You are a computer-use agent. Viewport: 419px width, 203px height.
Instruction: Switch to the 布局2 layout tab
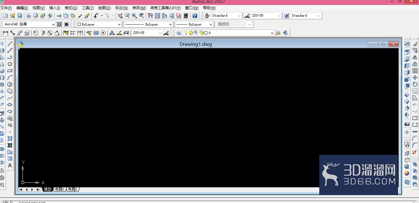click(72, 189)
